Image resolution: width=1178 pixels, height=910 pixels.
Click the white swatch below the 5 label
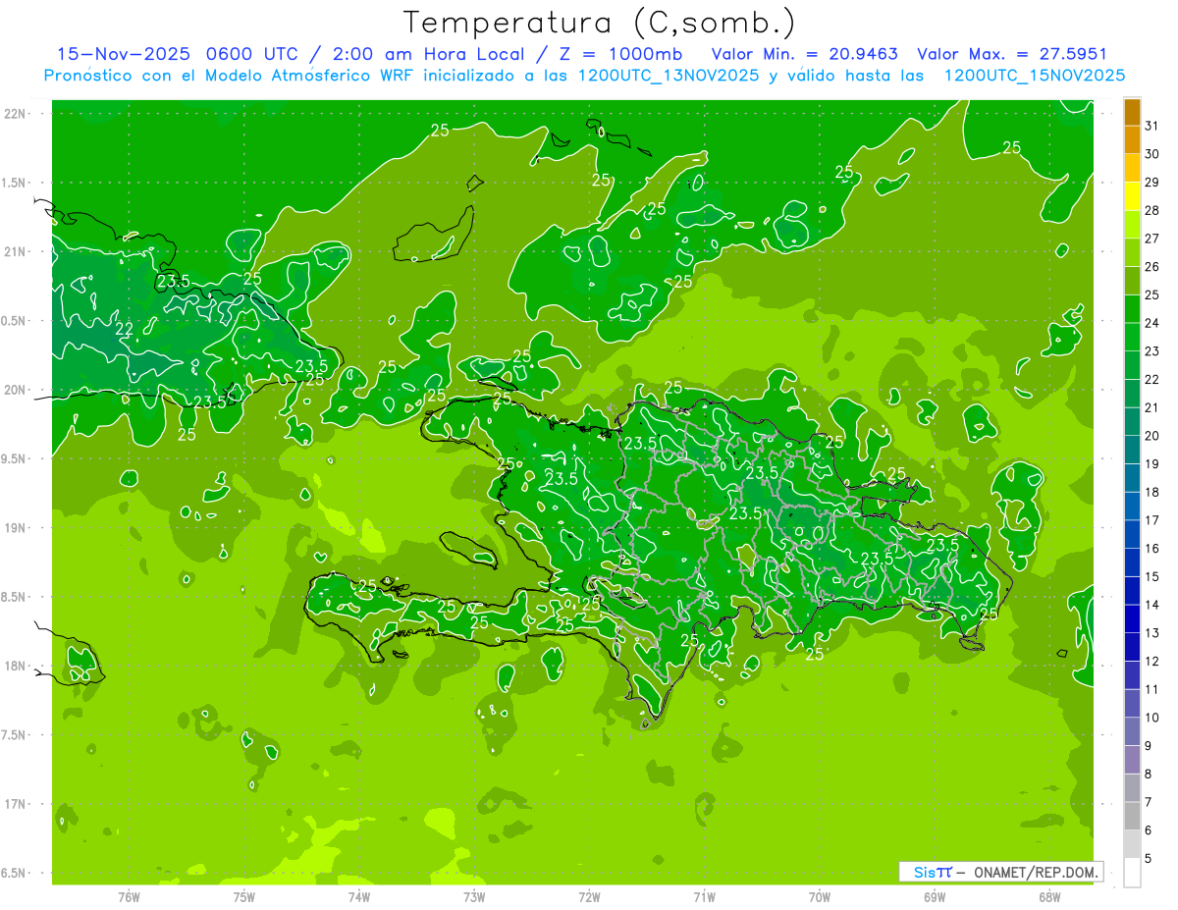click(x=1132, y=873)
